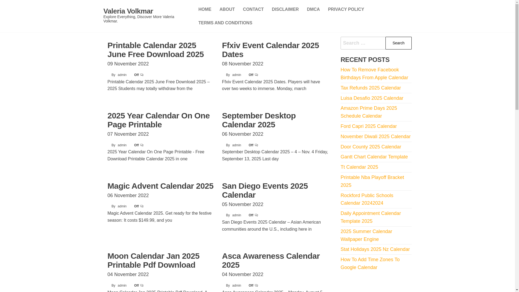519x292 pixels.
Task: Open Terms and Conditions page
Action: click(225, 23)
